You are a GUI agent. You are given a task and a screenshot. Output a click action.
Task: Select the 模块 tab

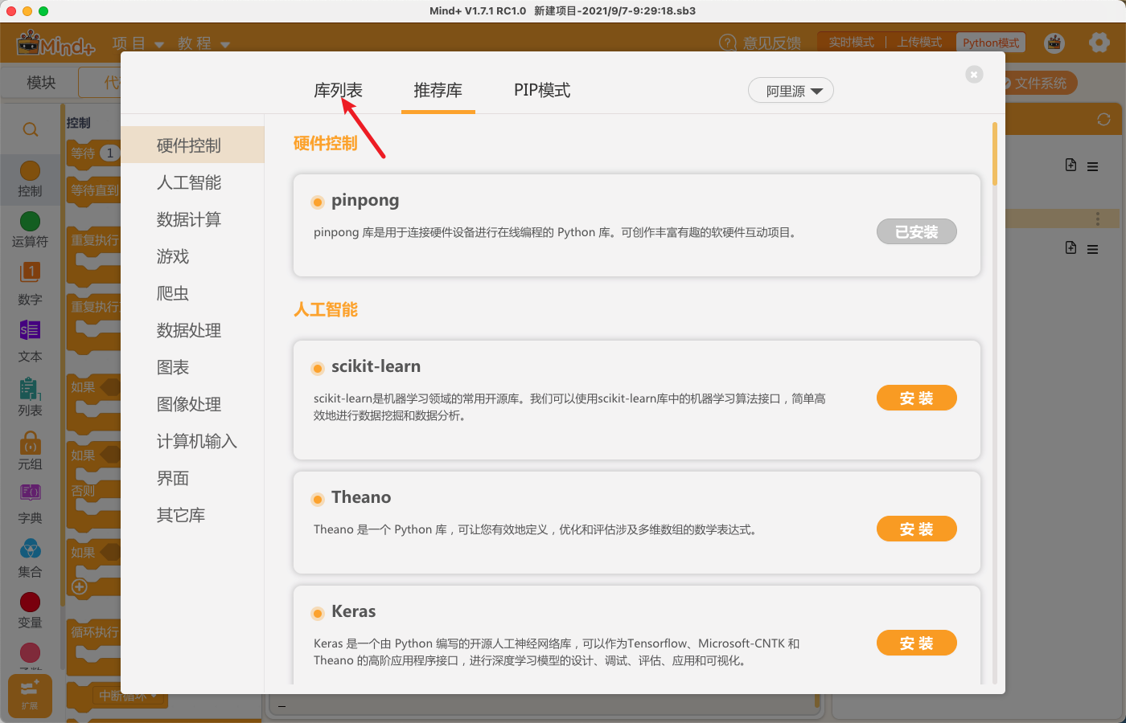[x=41, y=83]
